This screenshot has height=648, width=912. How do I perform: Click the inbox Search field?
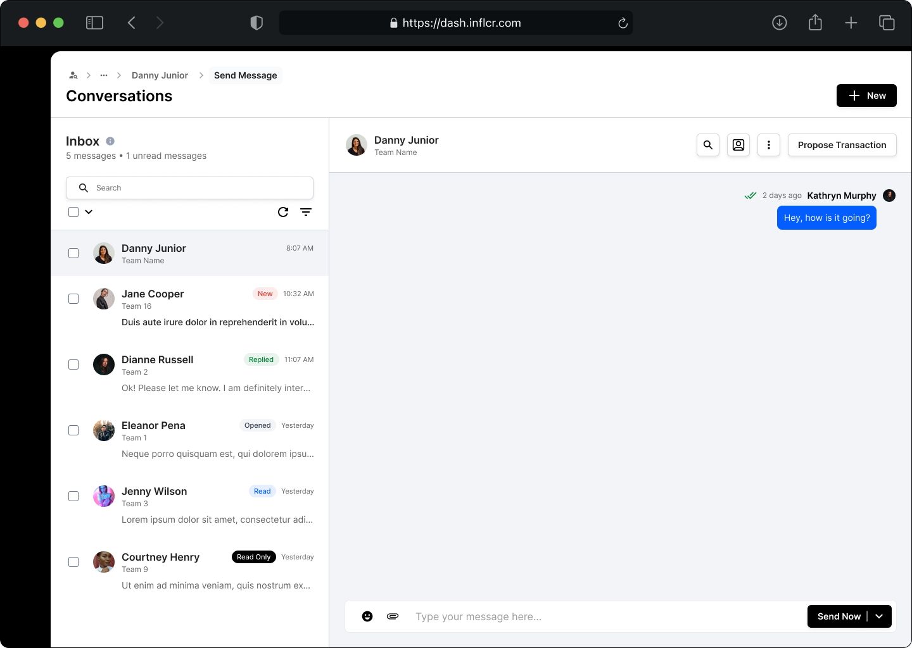click(190, 188)
